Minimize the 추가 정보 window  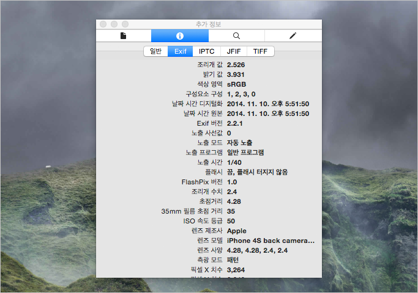[x=114, y=24]
